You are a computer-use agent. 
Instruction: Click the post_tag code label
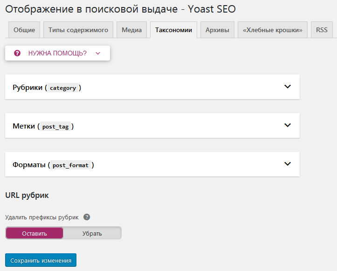(55, 127)
